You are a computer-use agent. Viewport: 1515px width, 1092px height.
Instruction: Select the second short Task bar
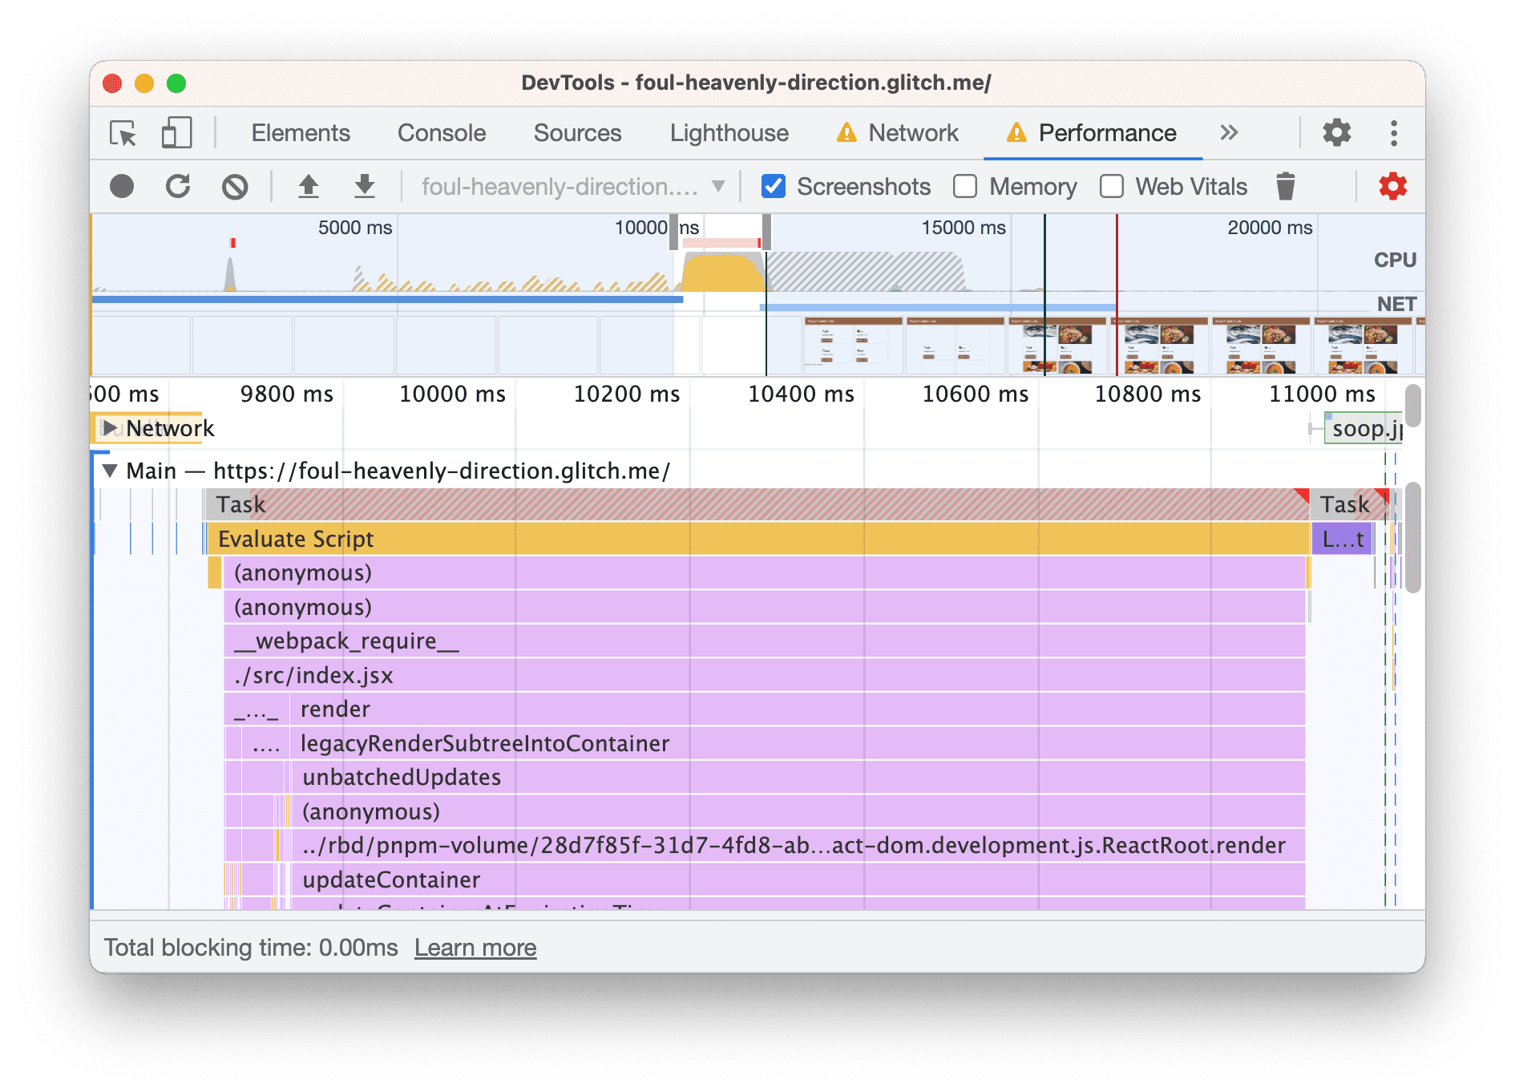(x=1349, y=505)
